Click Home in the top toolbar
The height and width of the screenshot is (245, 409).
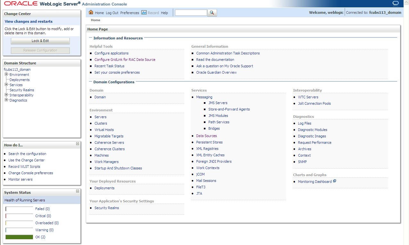click(x=100, y=13)
